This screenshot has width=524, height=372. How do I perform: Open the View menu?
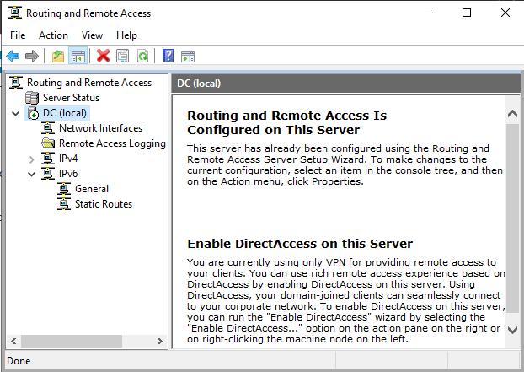[x=92, y=35]
